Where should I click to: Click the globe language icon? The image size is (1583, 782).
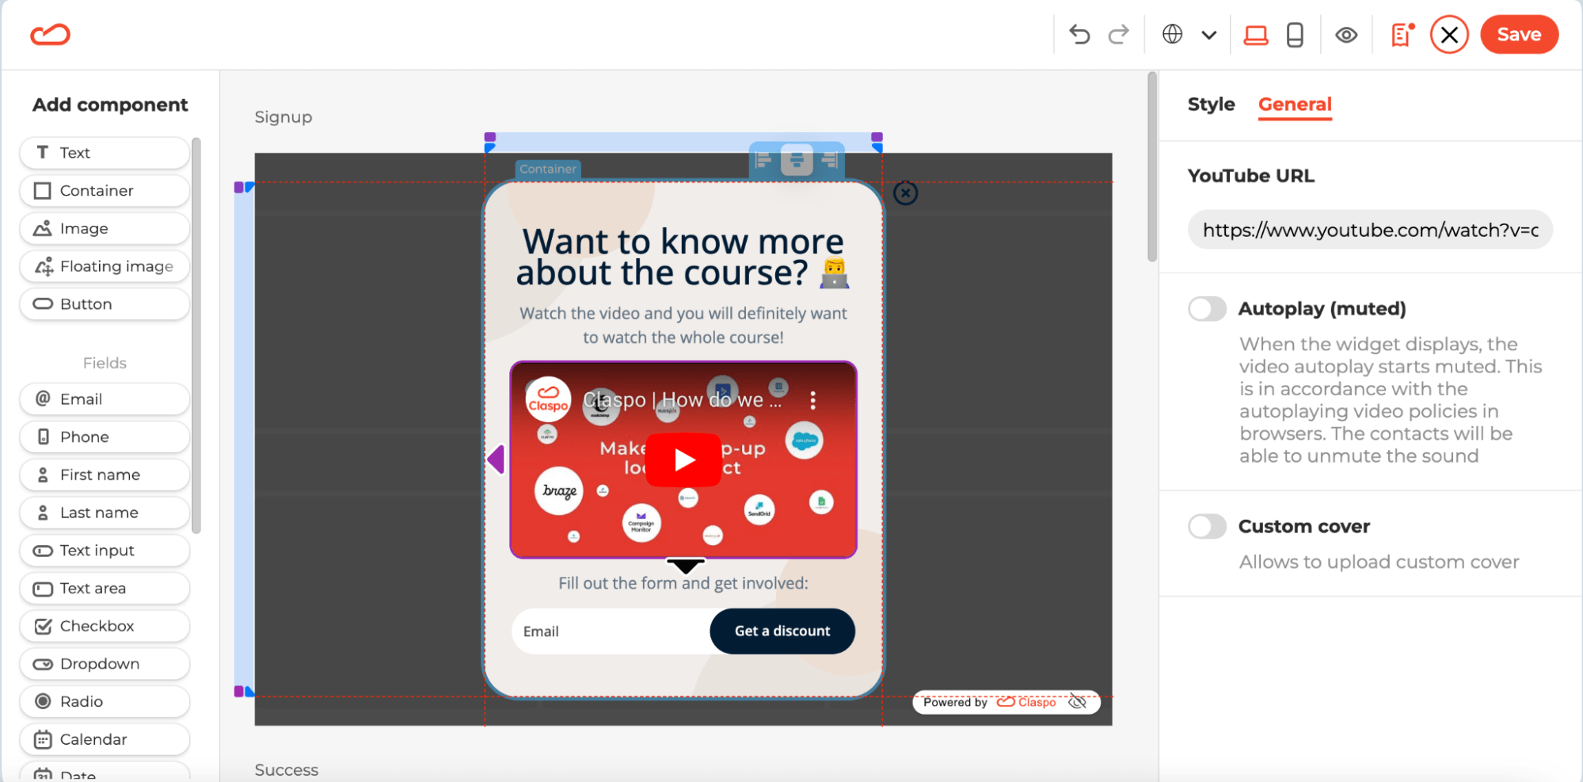click(1173, 34)
